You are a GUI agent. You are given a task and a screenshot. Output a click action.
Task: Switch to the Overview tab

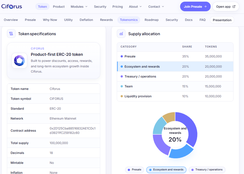[x=11, y=20]
